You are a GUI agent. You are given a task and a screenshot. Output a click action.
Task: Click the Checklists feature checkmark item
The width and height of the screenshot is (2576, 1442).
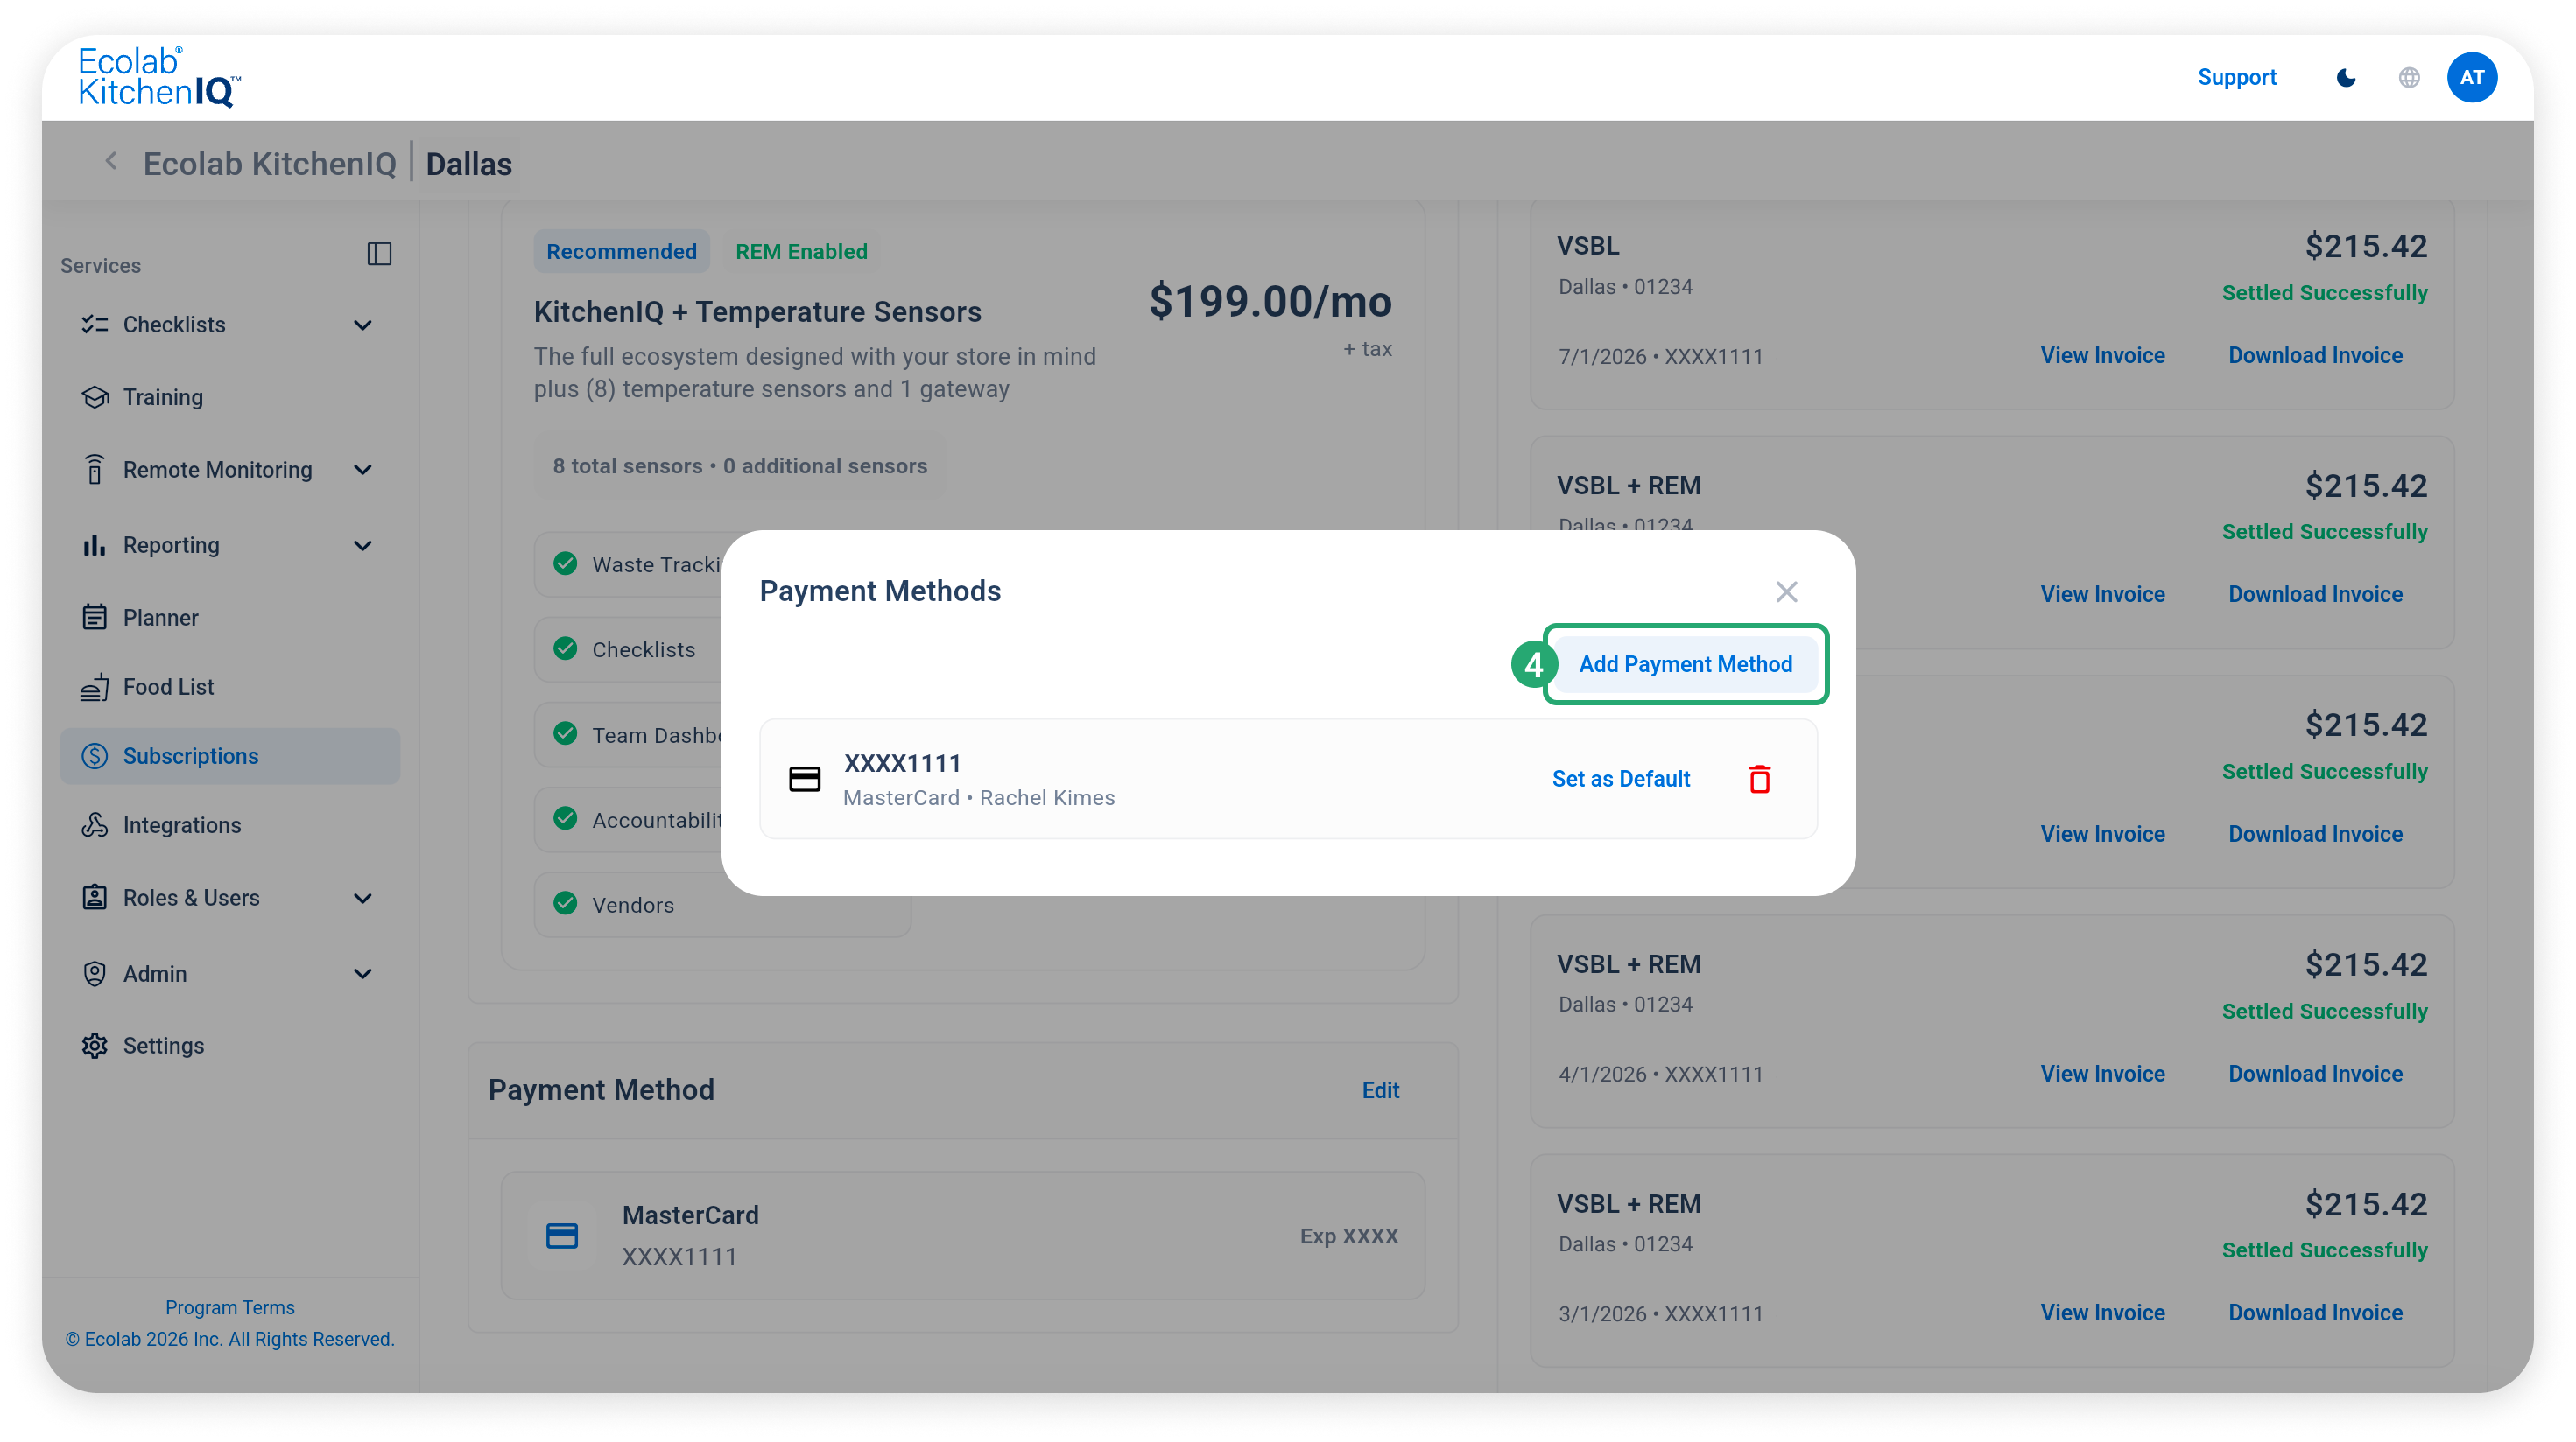click(x=628, y=650)
